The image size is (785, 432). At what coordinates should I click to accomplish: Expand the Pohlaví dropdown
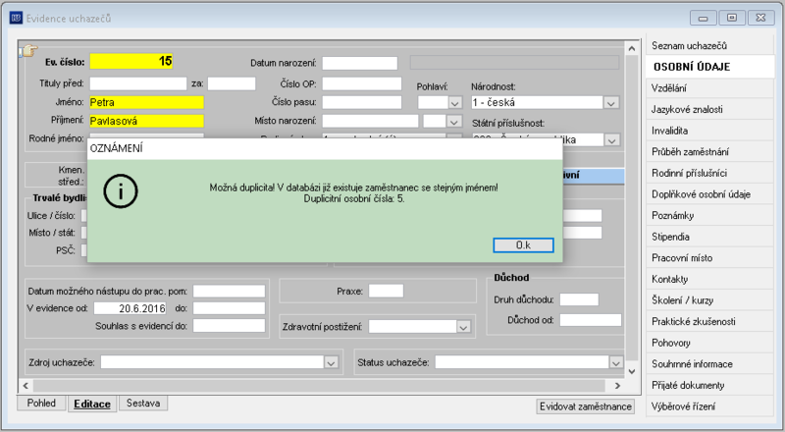[454, 103]
